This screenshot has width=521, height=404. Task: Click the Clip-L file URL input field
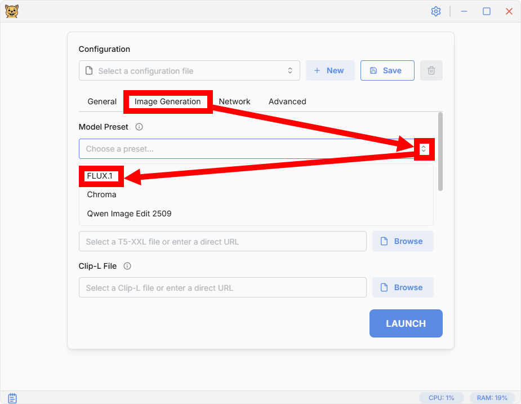222,287
